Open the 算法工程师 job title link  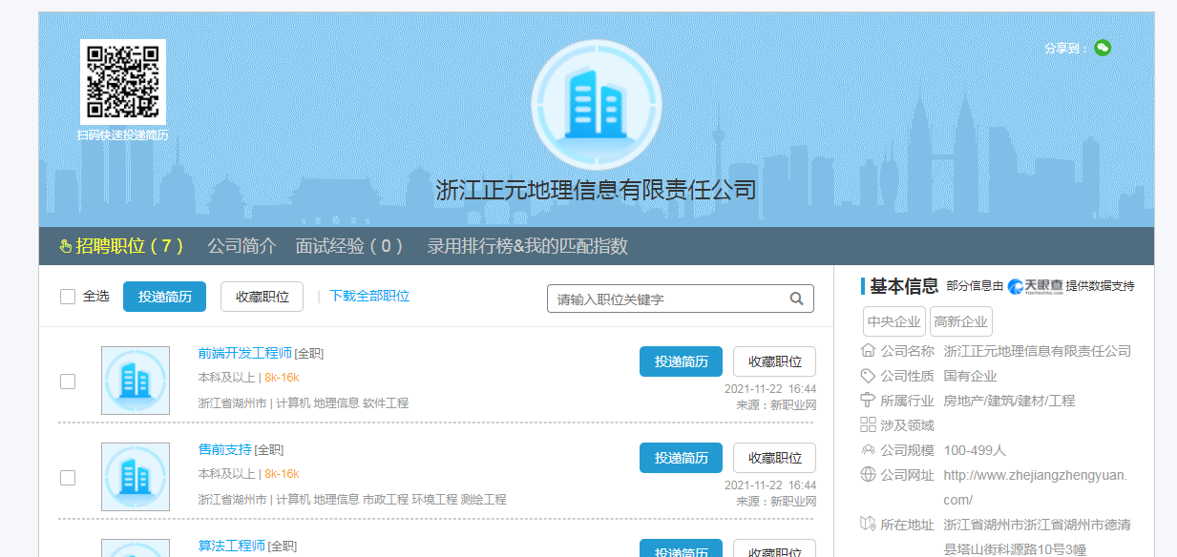coord(231,546)
